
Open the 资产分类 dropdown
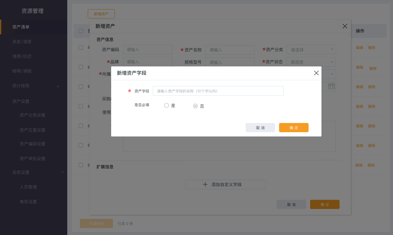[311, 50]
